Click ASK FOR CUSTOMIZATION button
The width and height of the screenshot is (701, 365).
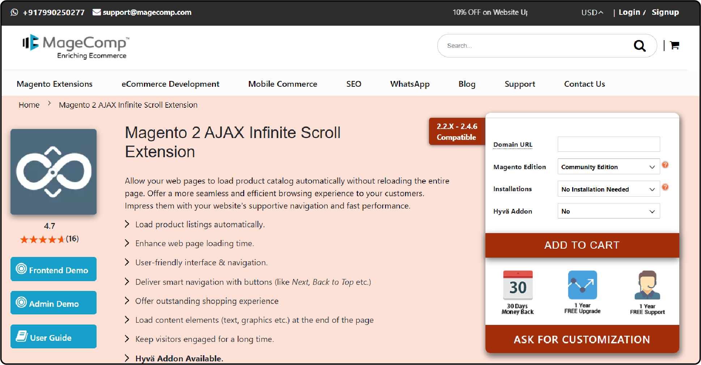[x=582, y=339]
